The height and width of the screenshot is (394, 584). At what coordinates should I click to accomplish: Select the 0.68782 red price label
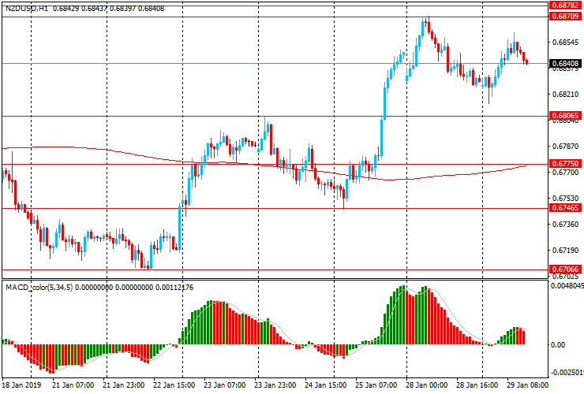(565, 5)
